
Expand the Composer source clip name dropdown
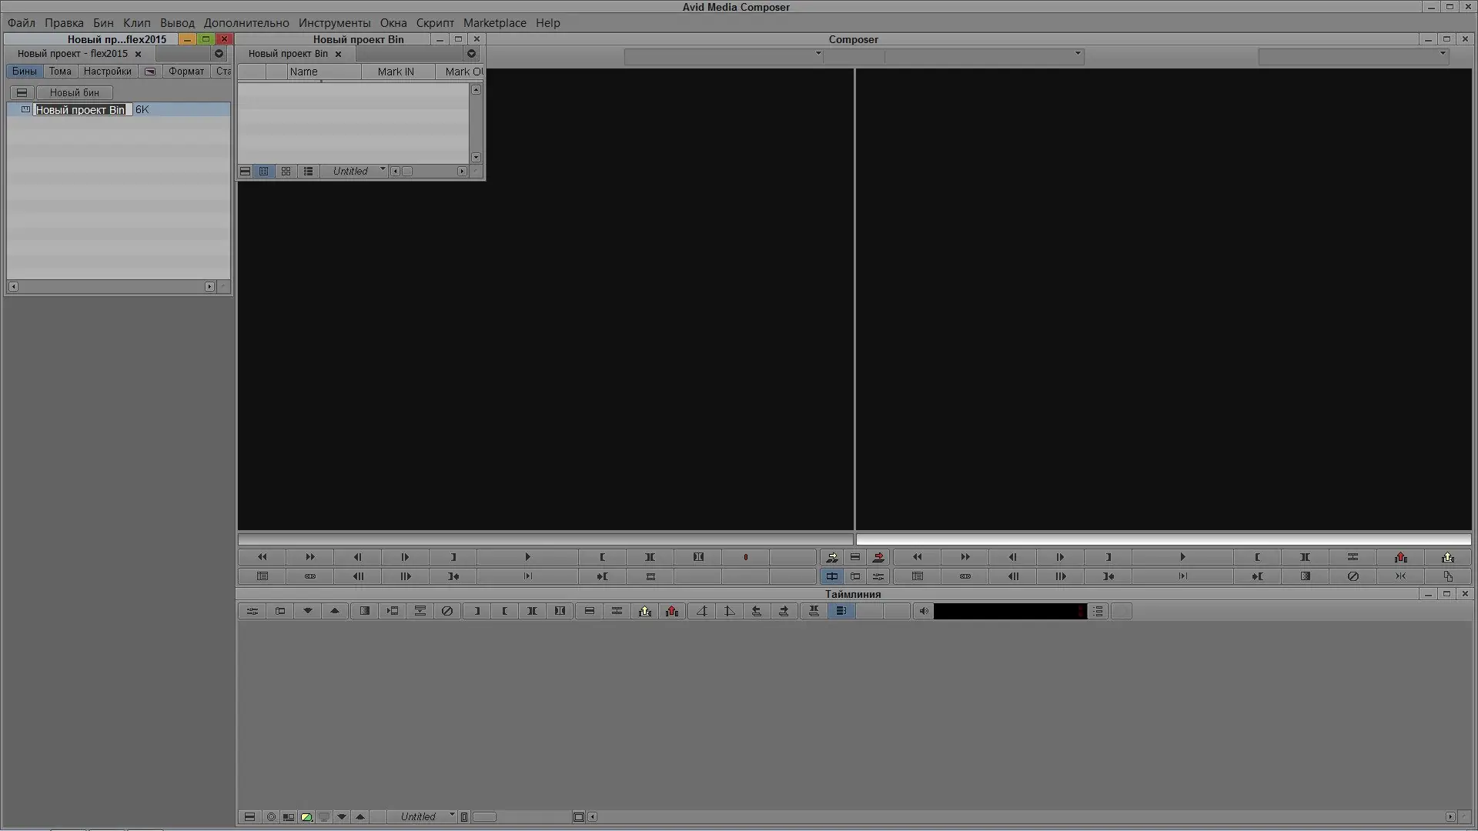coord(818,54)
